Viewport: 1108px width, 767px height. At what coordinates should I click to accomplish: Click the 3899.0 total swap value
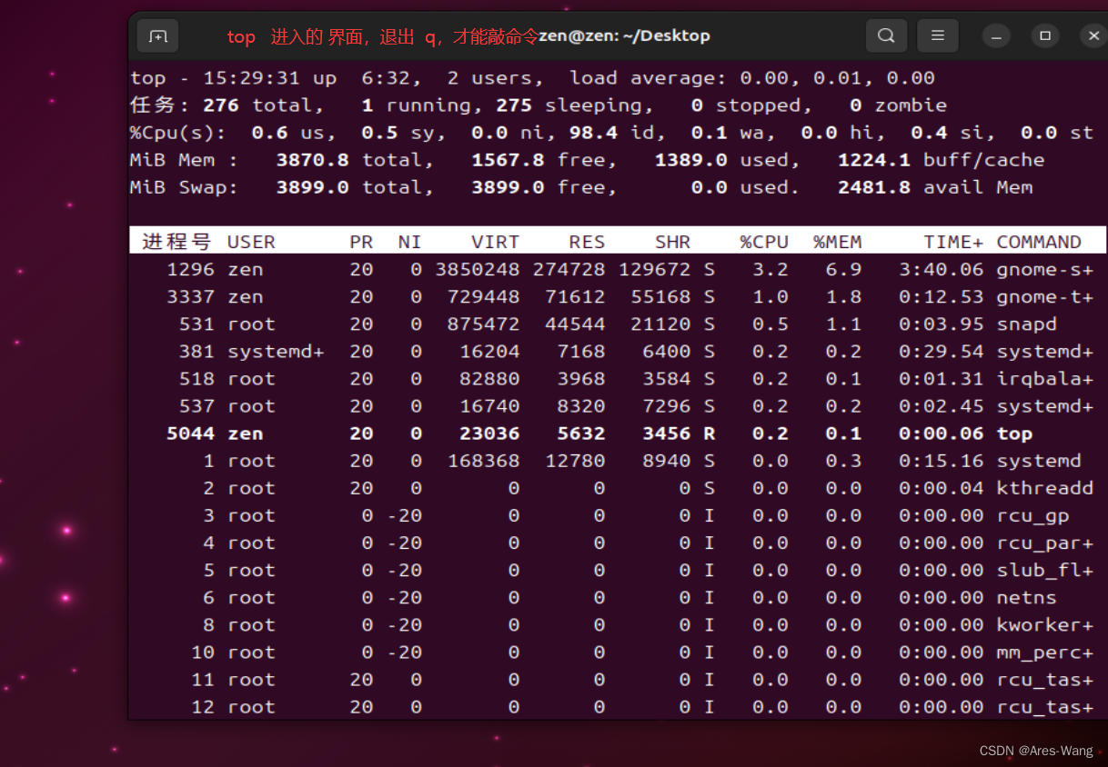pos(313,187)
